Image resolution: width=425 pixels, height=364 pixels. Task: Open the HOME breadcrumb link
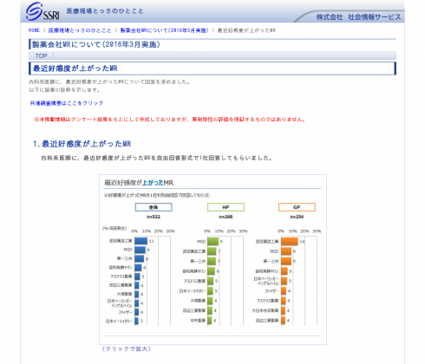pyautogui.click(x=34, y=30)
